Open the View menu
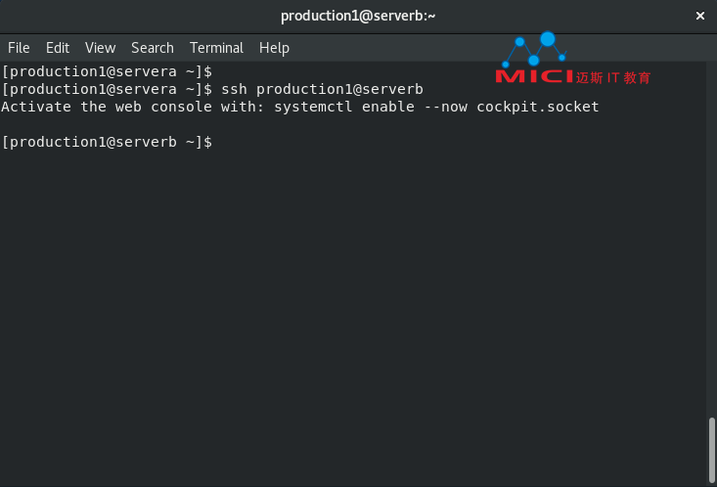717x487 pixels. 100,48
